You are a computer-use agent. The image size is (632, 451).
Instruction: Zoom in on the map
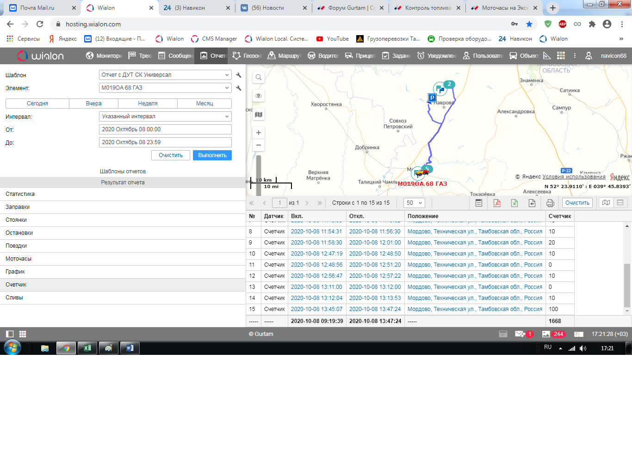pyautogui.click(x=259, y=133)
